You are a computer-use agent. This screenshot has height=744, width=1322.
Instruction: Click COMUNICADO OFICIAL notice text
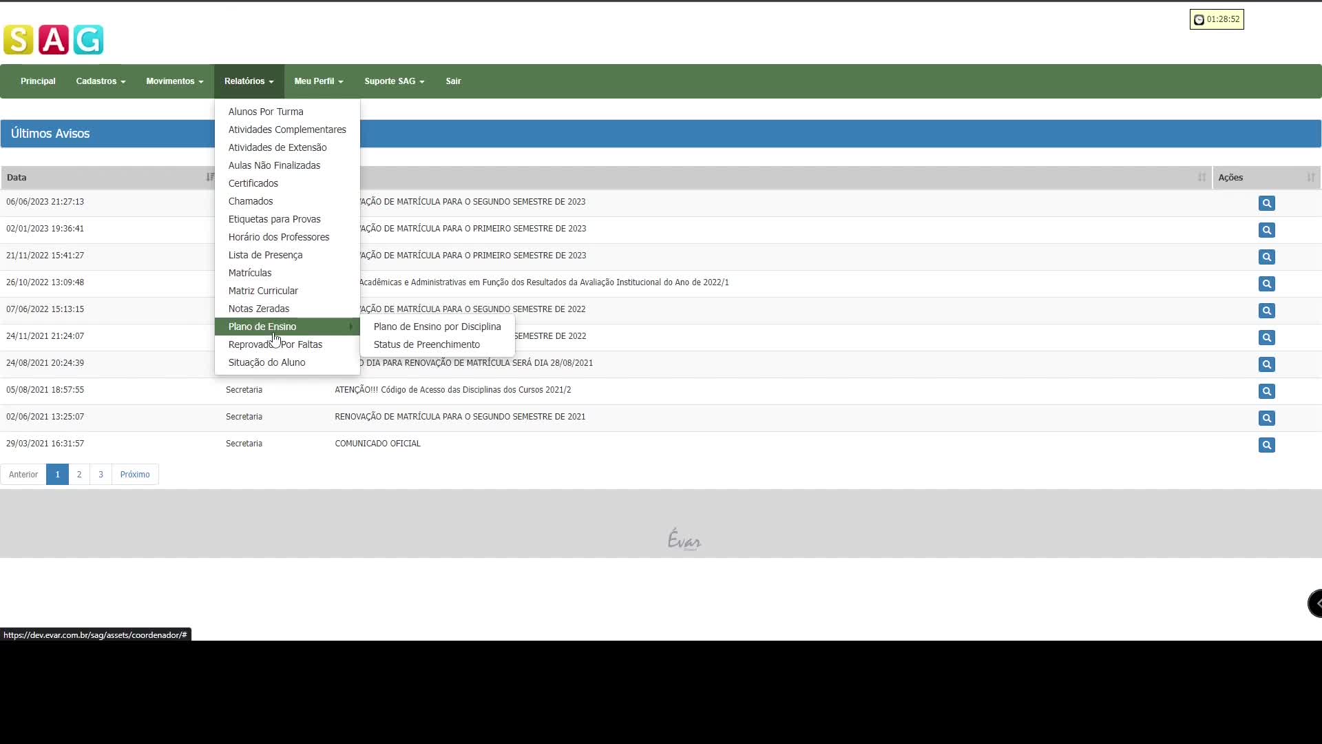[377, 444]
